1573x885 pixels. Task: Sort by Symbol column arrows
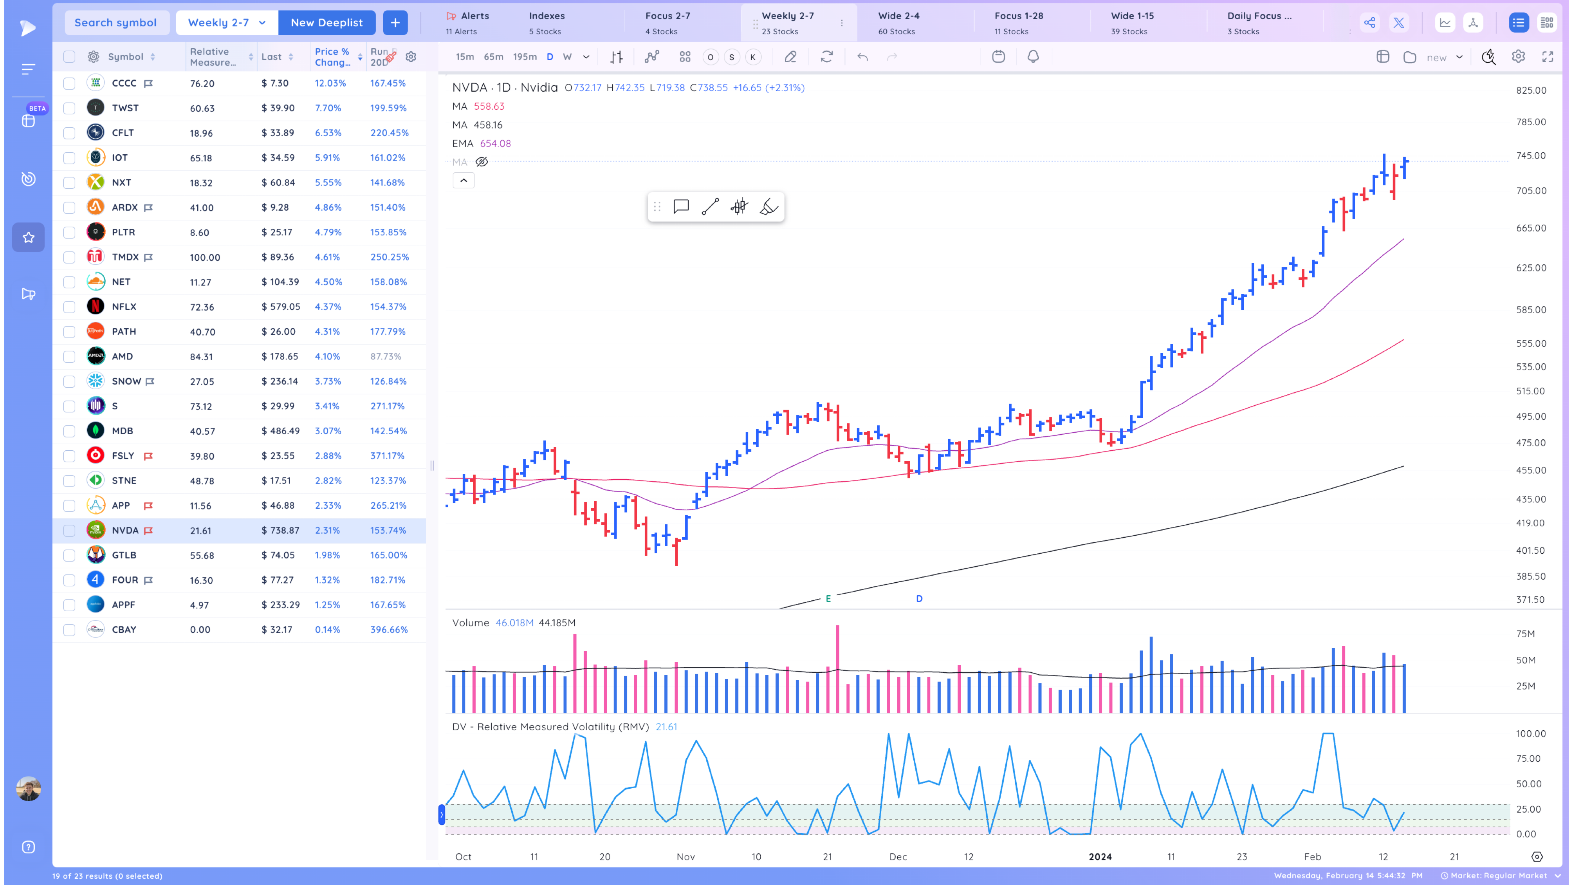pos(153,57)
